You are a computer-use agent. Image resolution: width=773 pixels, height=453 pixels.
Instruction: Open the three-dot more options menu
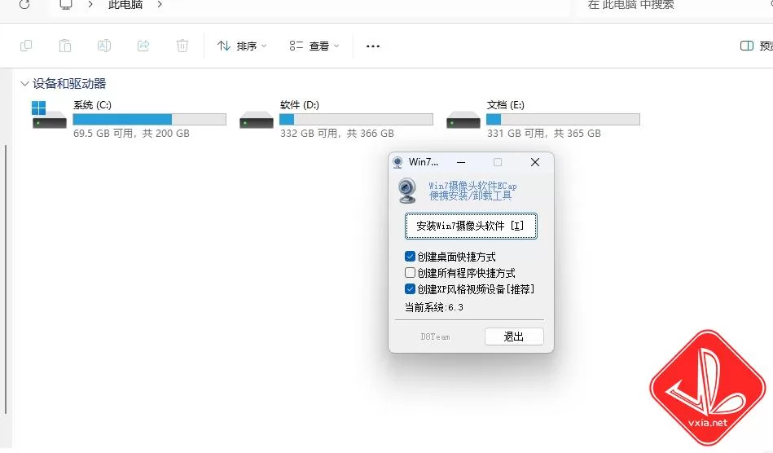[x=373, y=46]
